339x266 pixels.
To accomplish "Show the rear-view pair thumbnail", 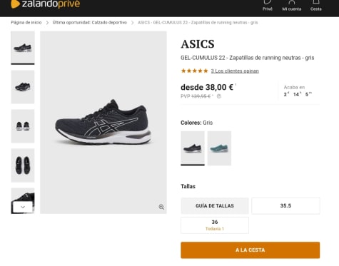I will 23,126.
